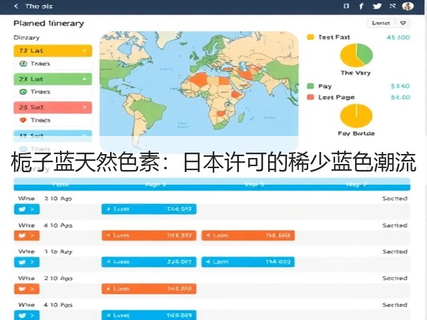Screen dimensions: 427x320
Task: Click Secited label in 3 10 Ago row
Action: 395,199
